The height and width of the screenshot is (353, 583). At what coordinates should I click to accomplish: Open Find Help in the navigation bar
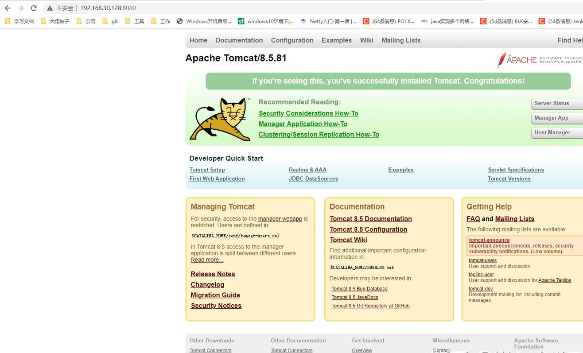tap(570, 40)
